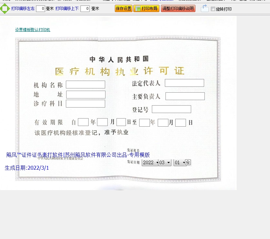This screenshot has height=239, width=270.
Task: Expand the 03 month dropdown
Action: click(165, 163)
